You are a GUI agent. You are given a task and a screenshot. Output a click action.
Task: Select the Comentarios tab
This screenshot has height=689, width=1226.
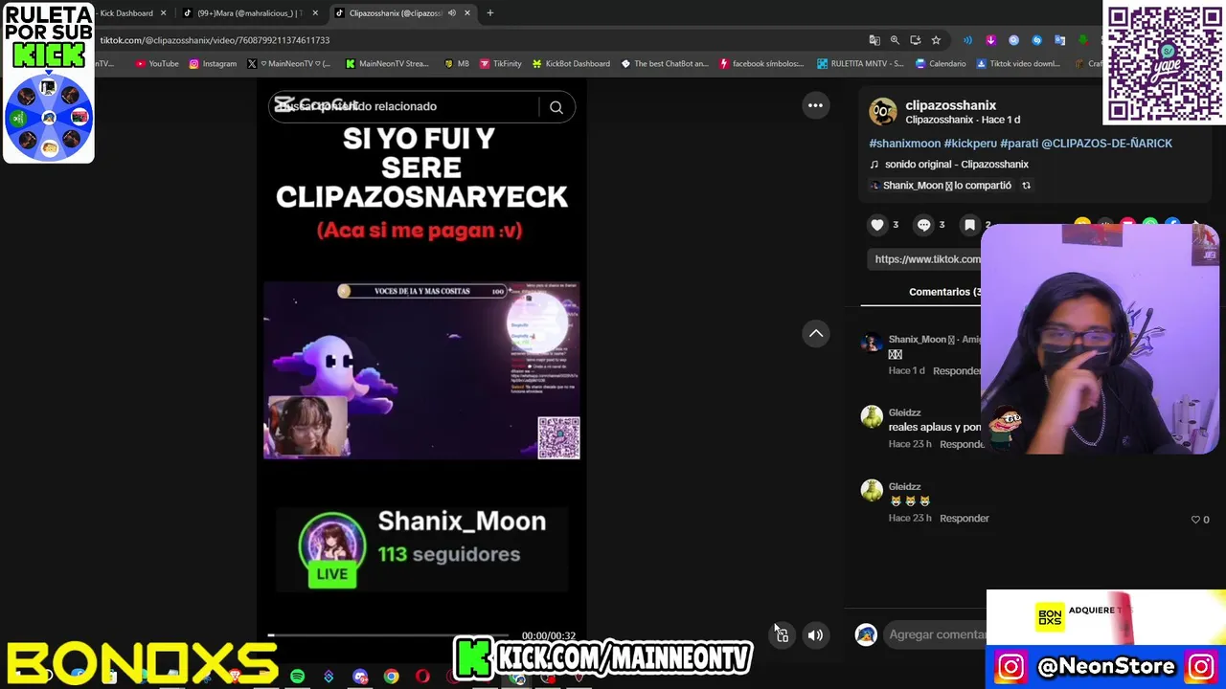coord(944,292)
